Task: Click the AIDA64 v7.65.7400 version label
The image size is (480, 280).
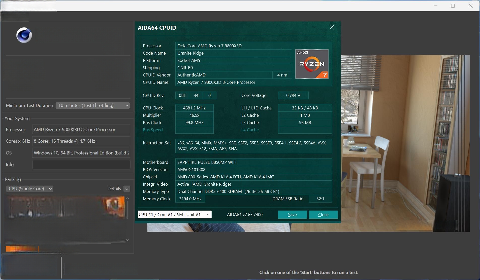Action: (245, 215)
